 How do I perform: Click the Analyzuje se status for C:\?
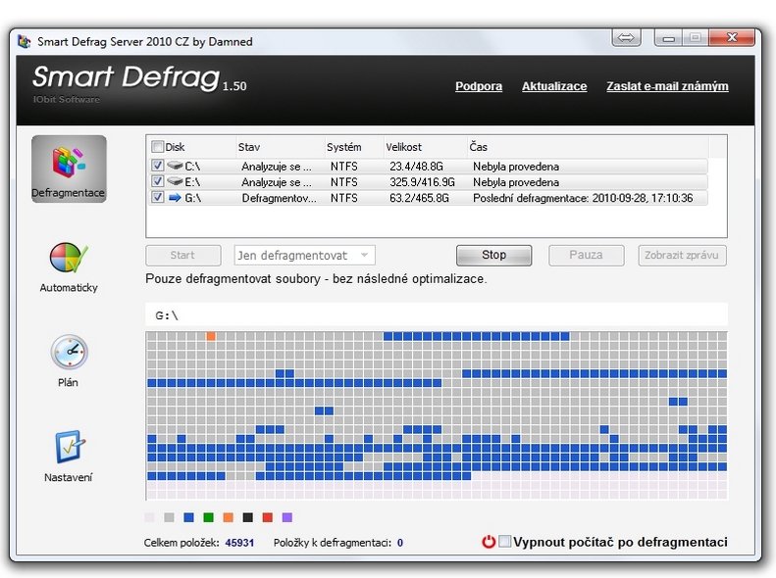[277, 167]
